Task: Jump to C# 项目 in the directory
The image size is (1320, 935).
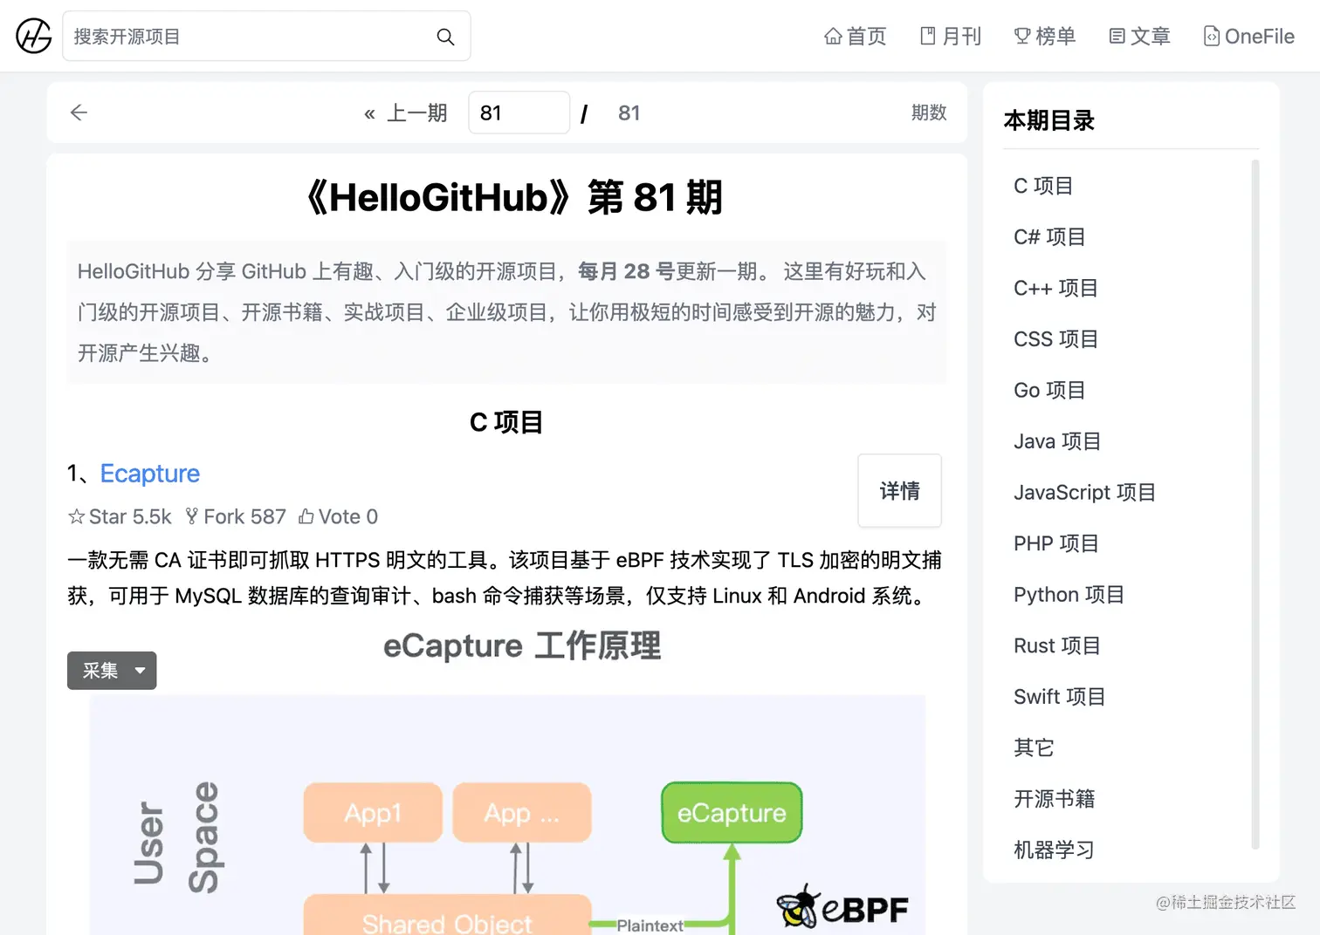Action: coord(1049,236)
